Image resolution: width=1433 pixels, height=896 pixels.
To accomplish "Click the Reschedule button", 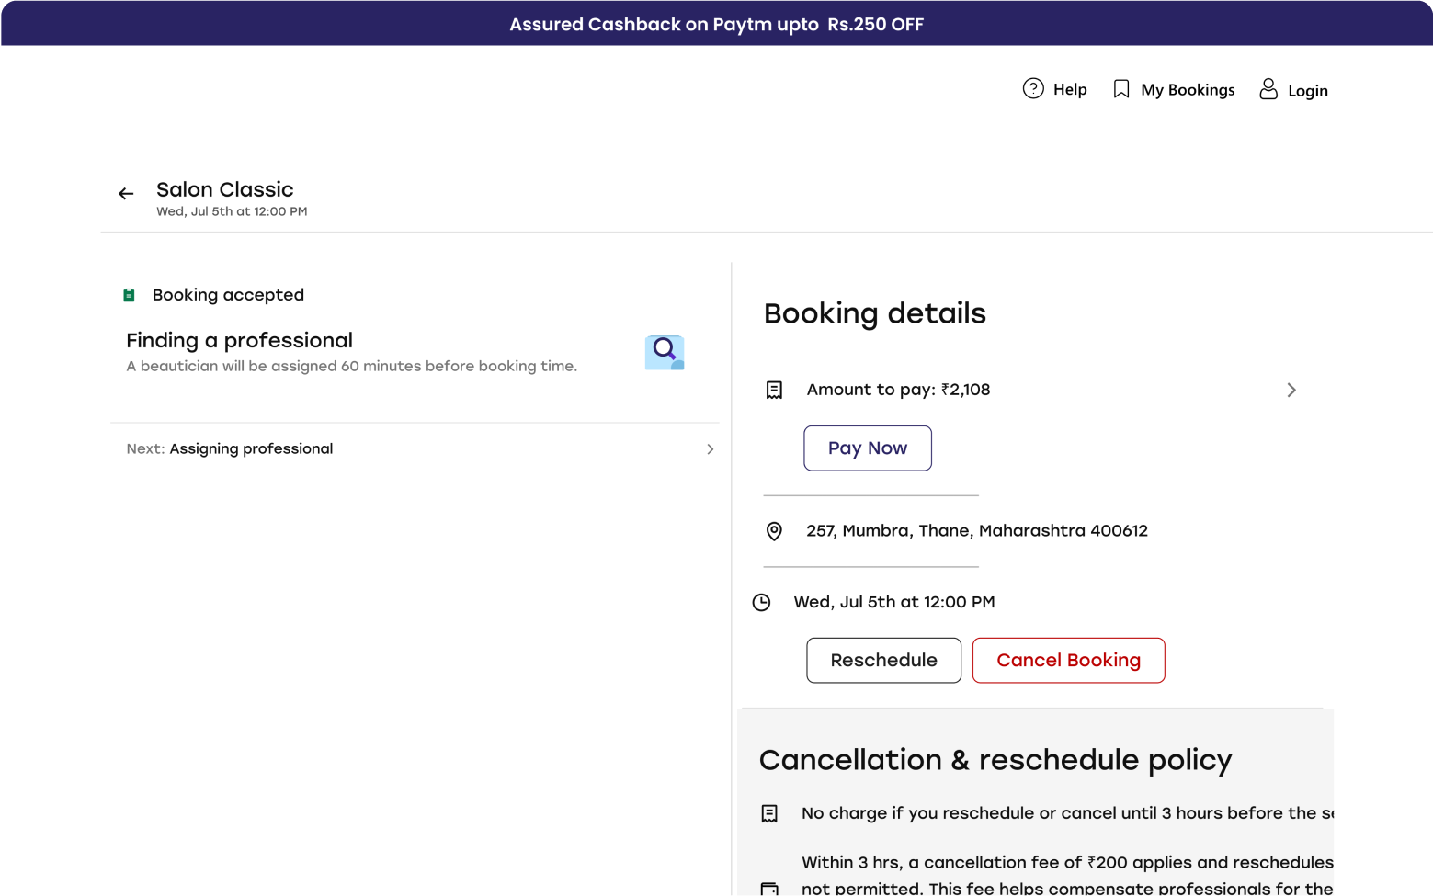I will click(x=883, y=661).
